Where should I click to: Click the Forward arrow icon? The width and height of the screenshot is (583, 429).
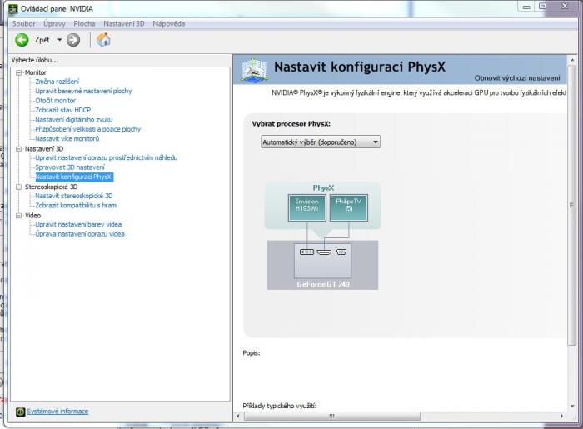click(73, 40)
